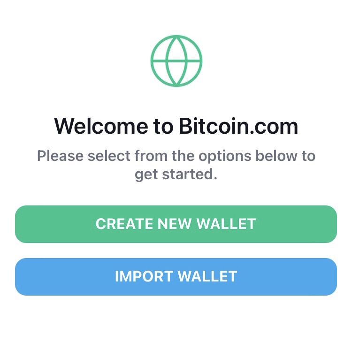Viewport: 352px width, 350px height.
Task: Start creating a new wallet
Action: coord(176,224)
